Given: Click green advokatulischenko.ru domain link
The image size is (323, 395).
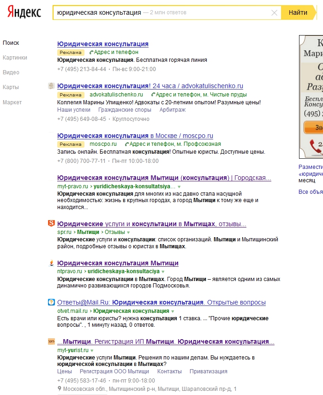Looking at the screenshot, I should [x=116, y=95].
